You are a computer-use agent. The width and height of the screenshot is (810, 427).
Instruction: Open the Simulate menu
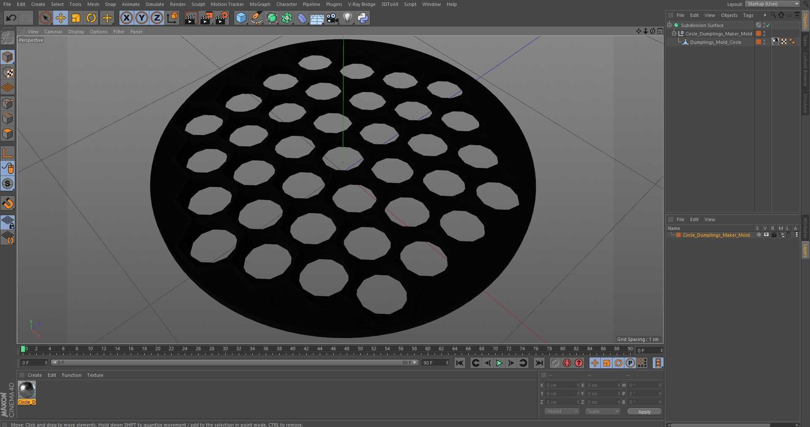(155, 4)
